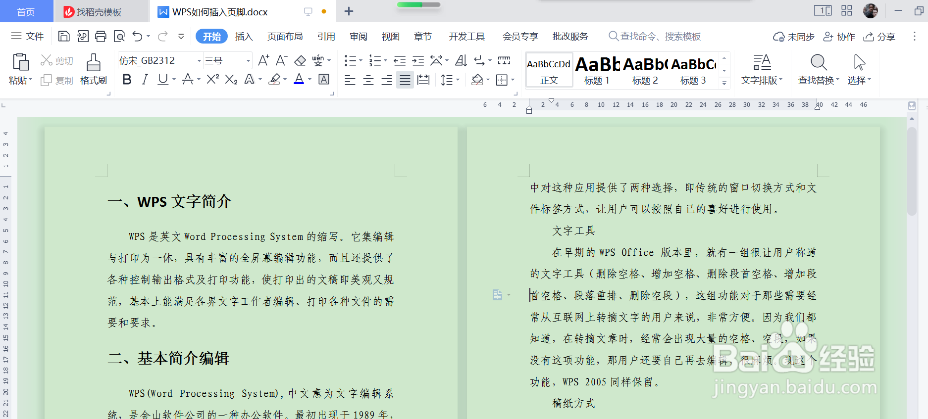This screenshot has width=928, height=419.
Task: Click the 查找命令、搜索模板 search field
Action: [655, 37]
